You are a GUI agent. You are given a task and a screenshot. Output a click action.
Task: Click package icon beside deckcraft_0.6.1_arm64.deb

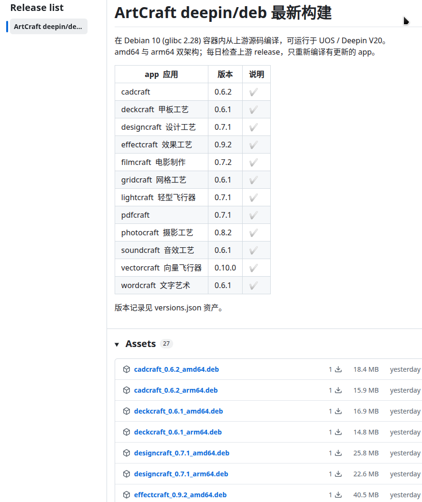point(127,432)
